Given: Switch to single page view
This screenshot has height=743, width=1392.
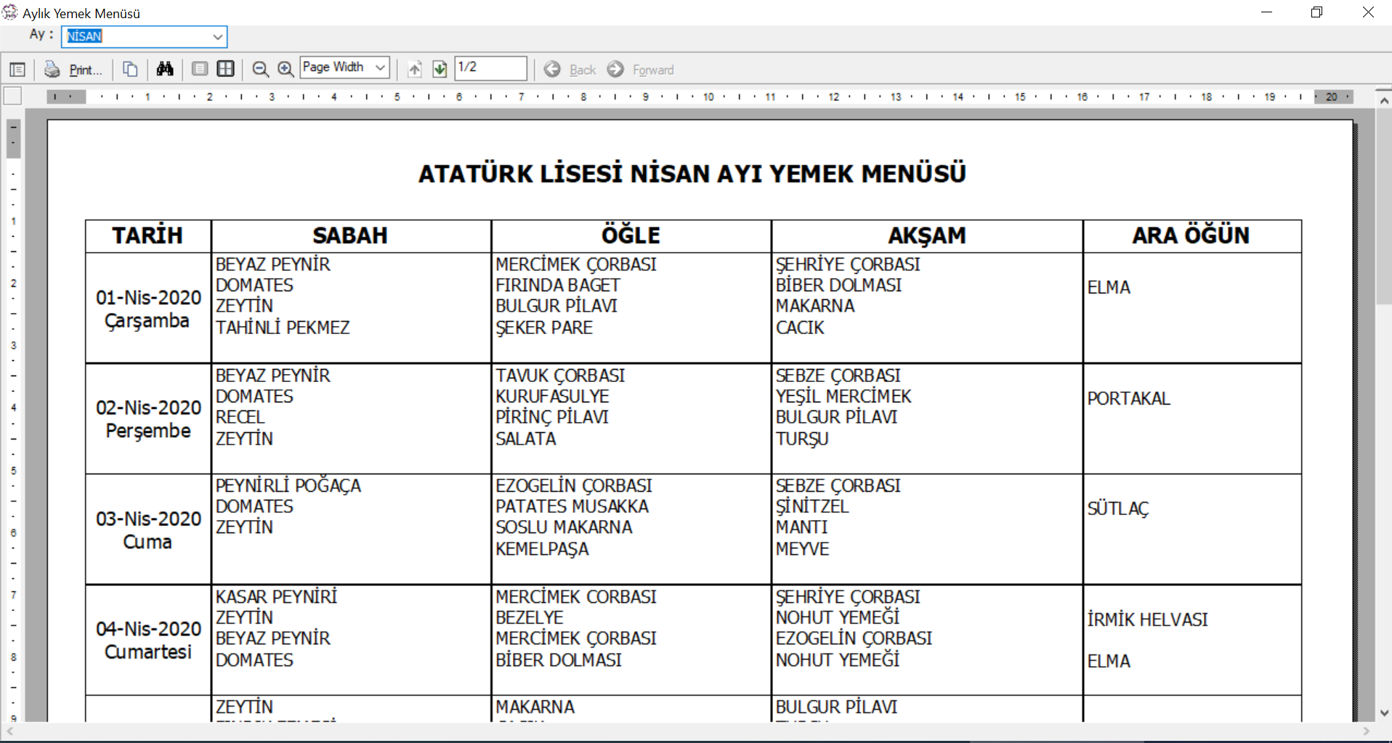Looking at the screenshot, I should click(200, 69).
